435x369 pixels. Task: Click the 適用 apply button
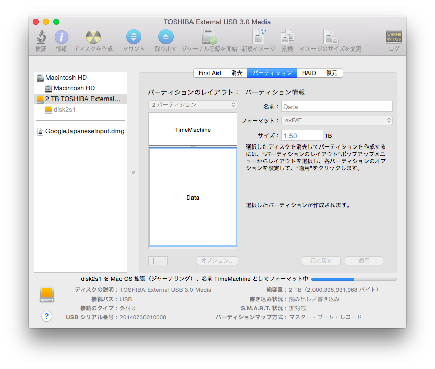pyautogui.click(x=364, y=261)
